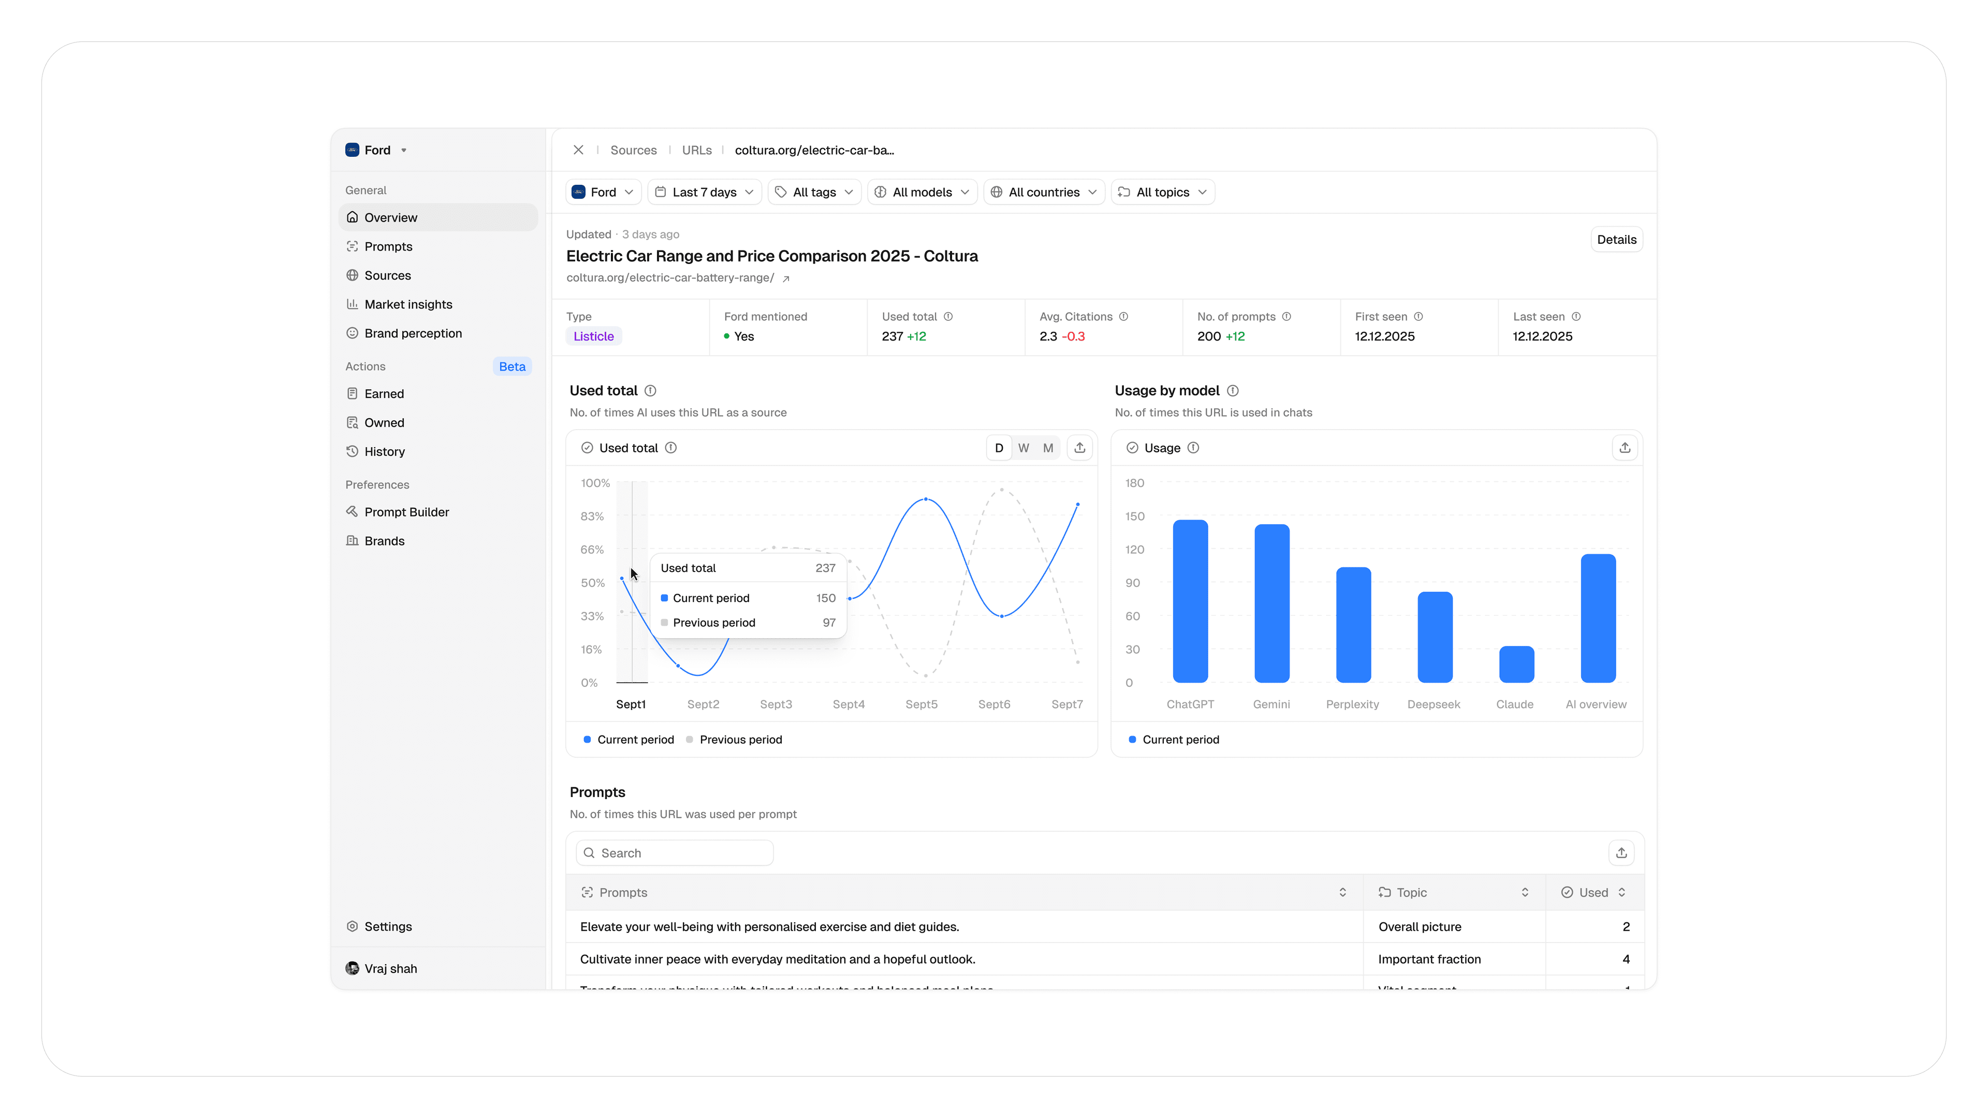The width and height of the screenshot is (1988, 1118).
Task: Switch chart to monthly M view
Action: tap(1048, 448)
